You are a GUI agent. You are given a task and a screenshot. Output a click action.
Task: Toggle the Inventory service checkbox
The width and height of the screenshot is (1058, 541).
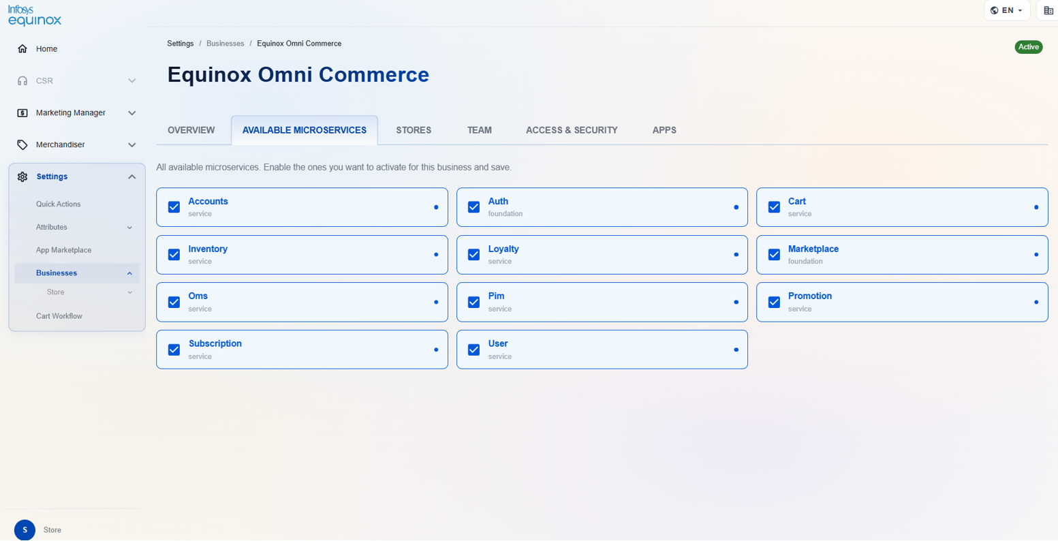pos(174,255)
